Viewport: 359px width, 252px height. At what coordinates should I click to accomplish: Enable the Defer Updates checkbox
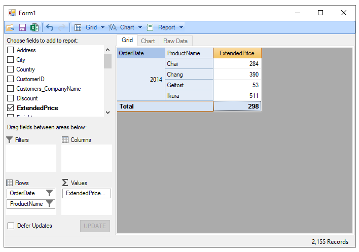(x=11, y=226)
